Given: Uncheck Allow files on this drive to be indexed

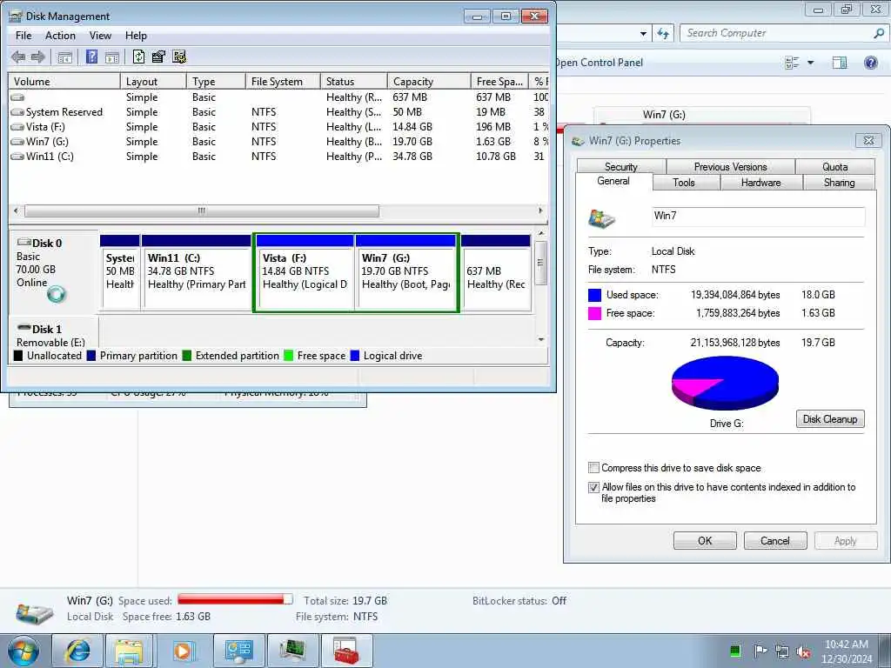Looking at the screenshot, I should pyautogui.click(x=593, y=487).
